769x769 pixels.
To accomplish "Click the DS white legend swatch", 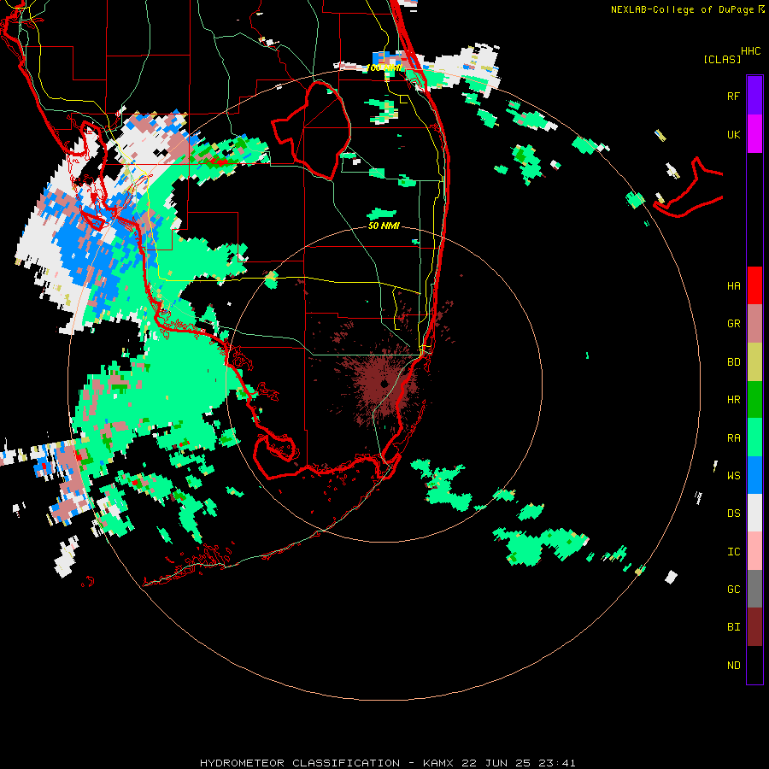I will click(x=754, y=513).
